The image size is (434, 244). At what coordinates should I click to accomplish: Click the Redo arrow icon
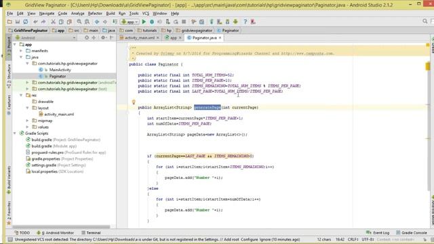[43, 22]
